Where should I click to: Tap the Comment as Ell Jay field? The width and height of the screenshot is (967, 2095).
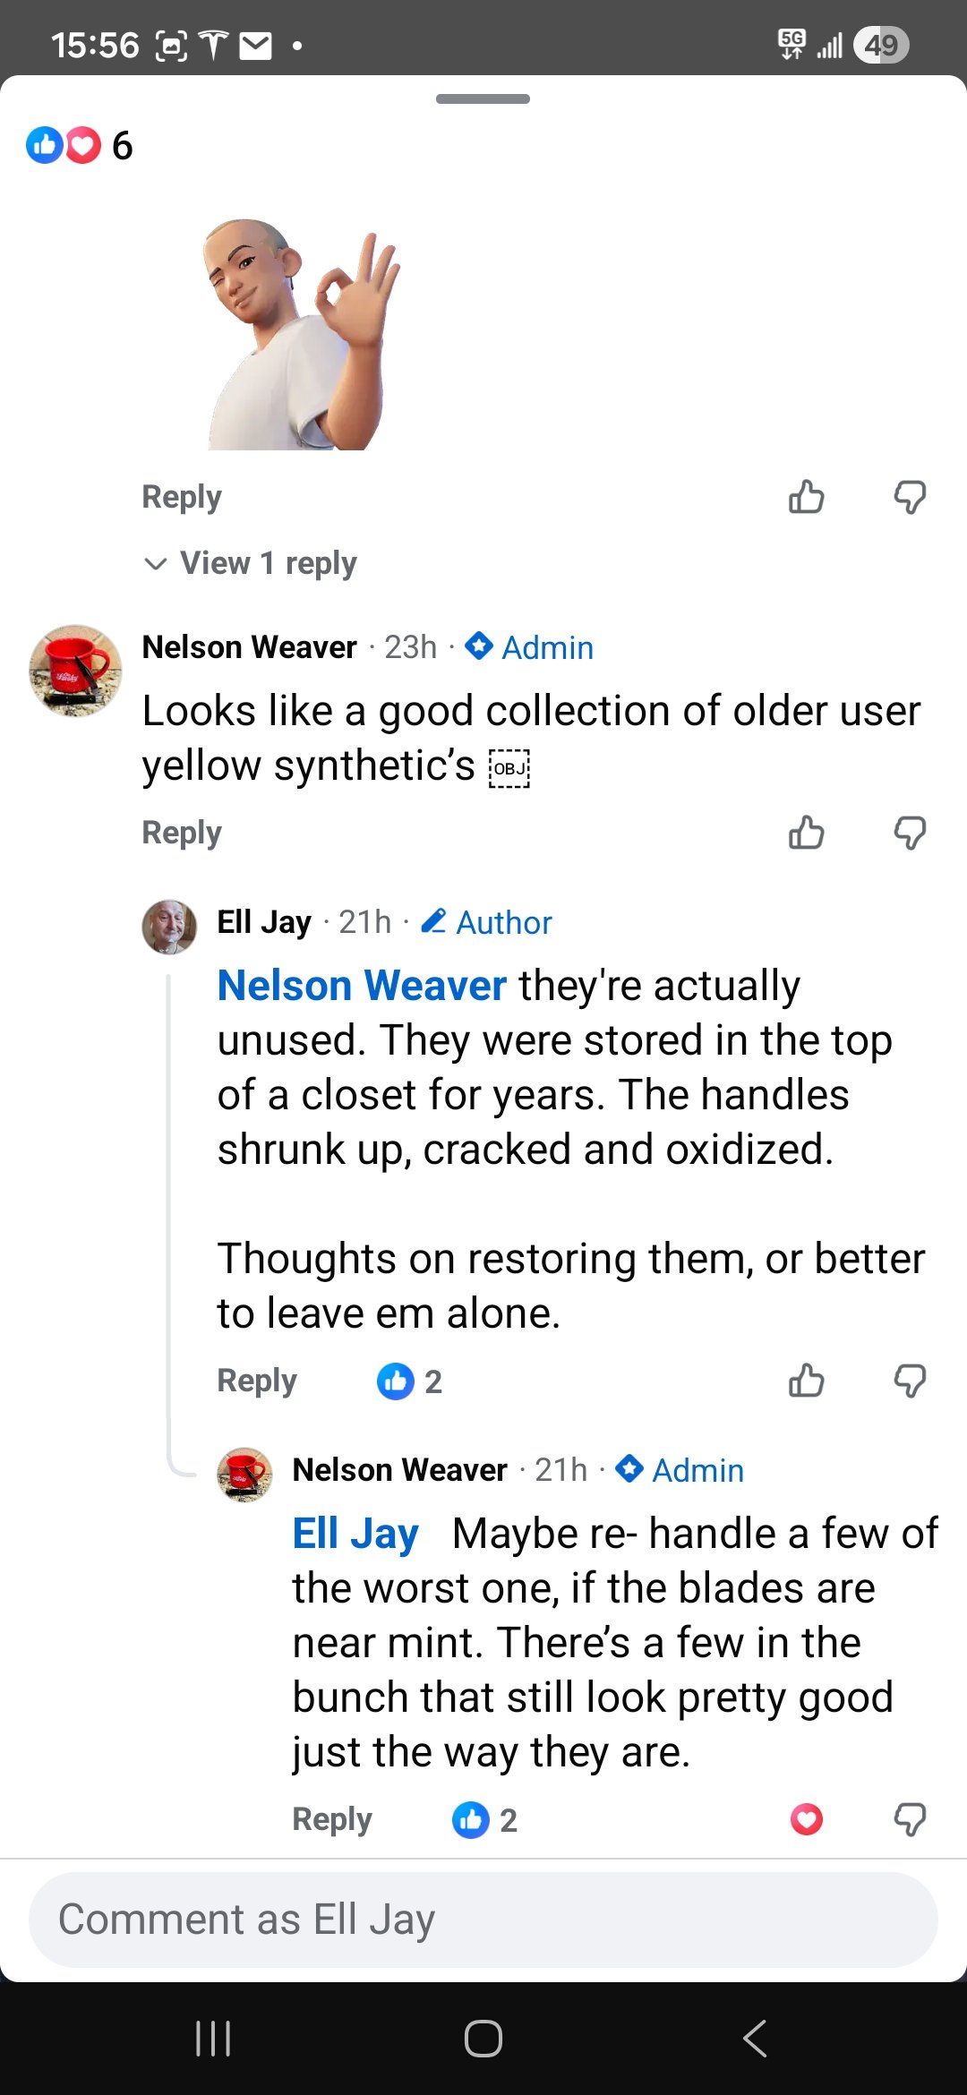tap(483, 1920)
